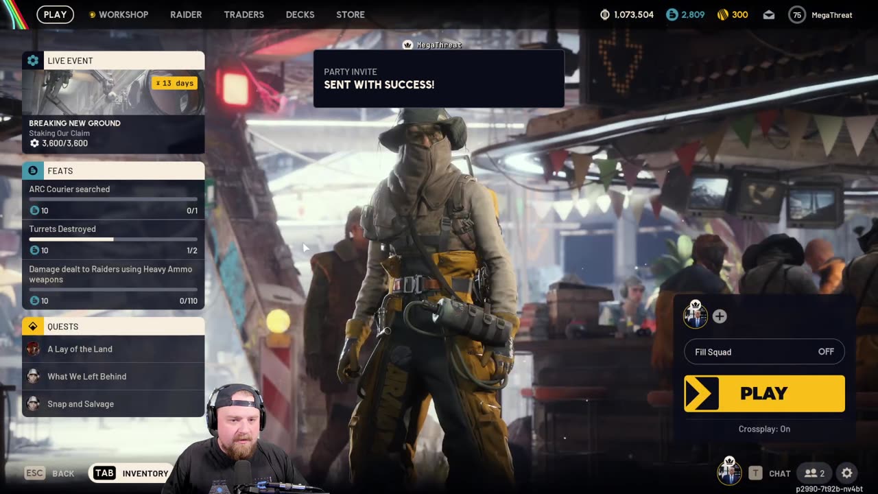Click the coin currency icon next to 1,073,504

click(x=605, y=14)
